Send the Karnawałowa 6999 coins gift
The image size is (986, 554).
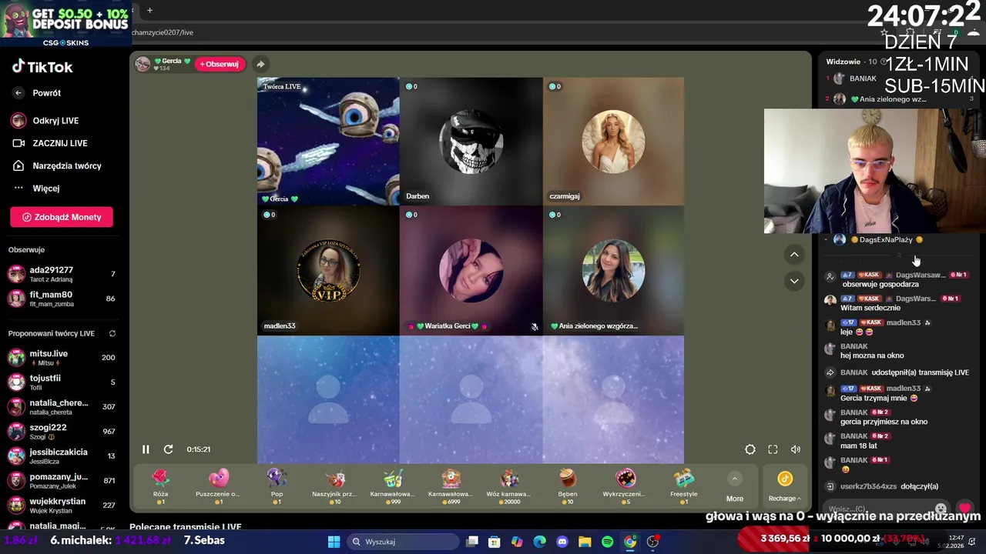click(451, 486)
